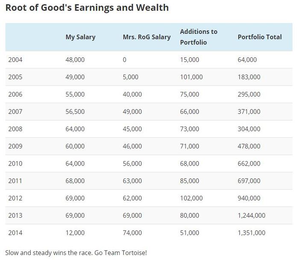Click the 1,244,000 portfolio total
The image size is (299, 260).
coord(252,216)
